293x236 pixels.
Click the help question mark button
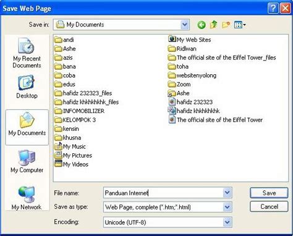click(273, 9)
